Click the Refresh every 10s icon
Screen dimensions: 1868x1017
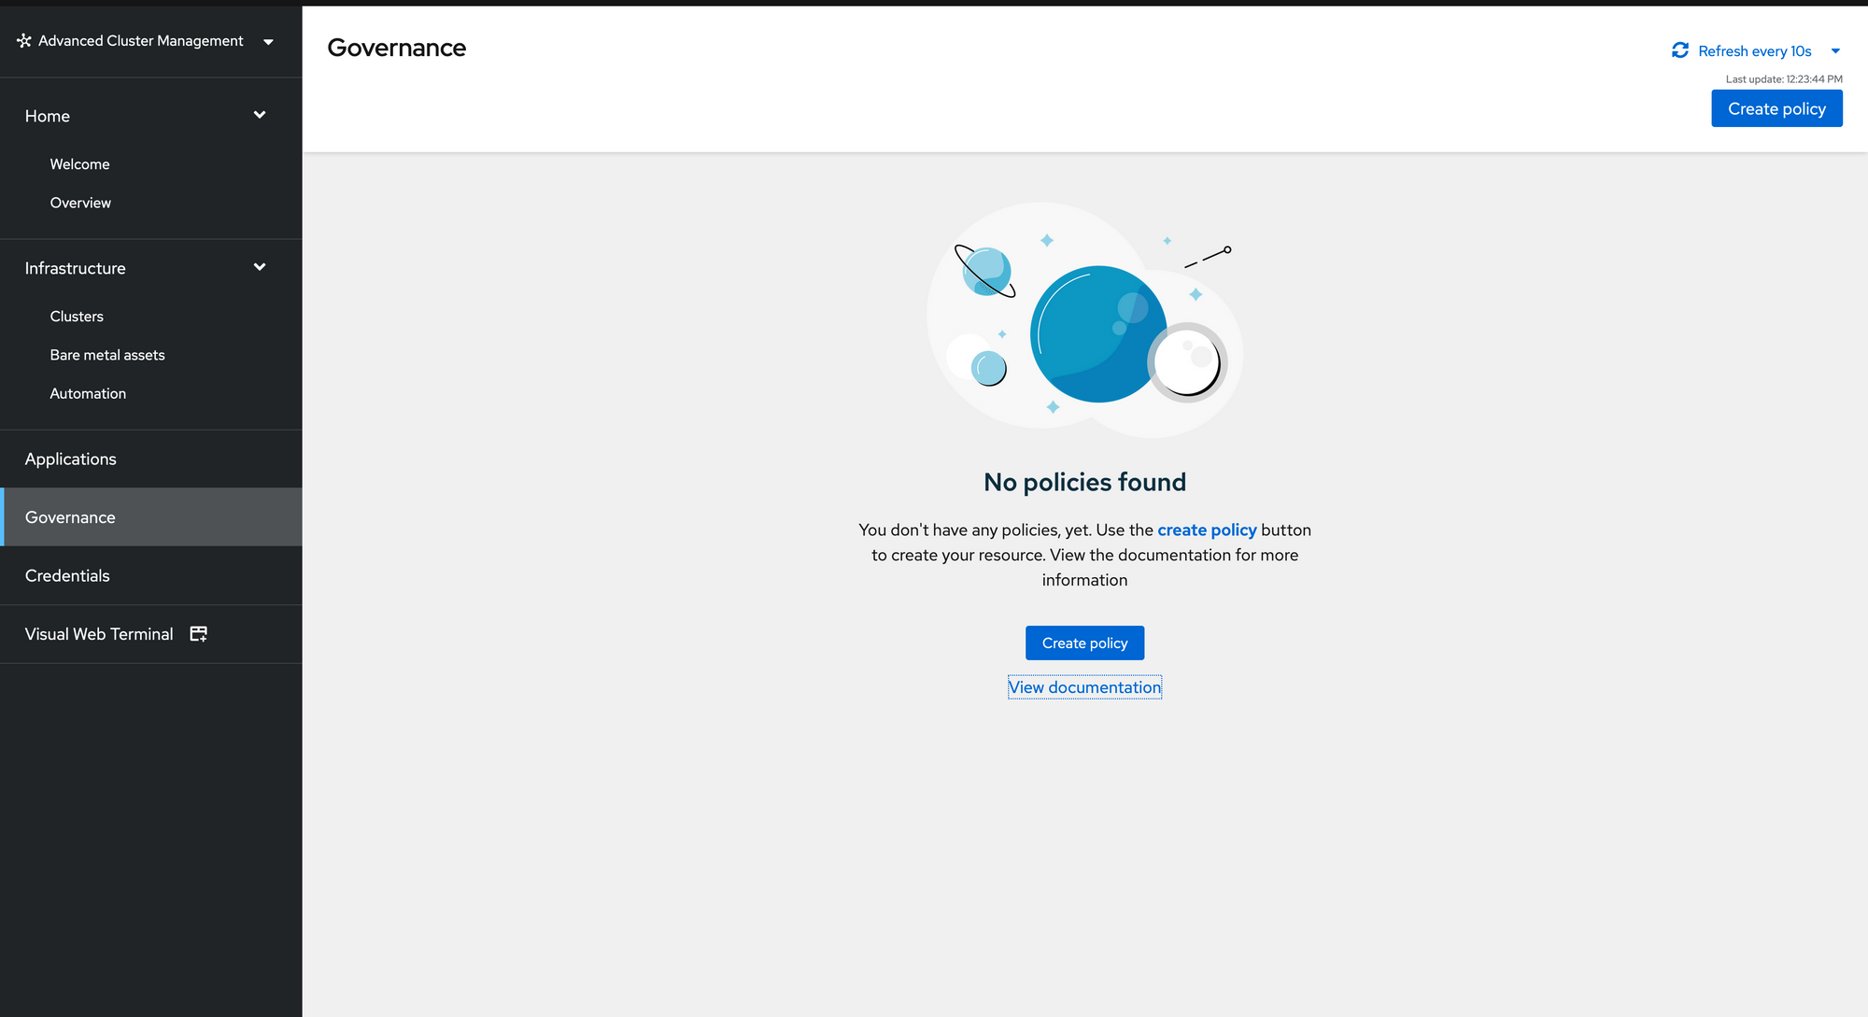[1681, 50]
